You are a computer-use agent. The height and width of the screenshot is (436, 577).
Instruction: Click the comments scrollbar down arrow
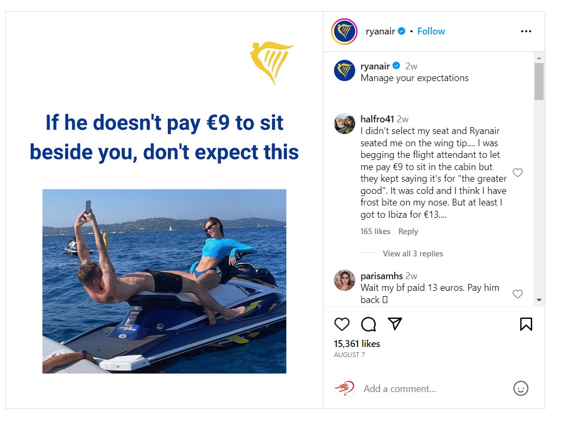click(x=539, y=300)
